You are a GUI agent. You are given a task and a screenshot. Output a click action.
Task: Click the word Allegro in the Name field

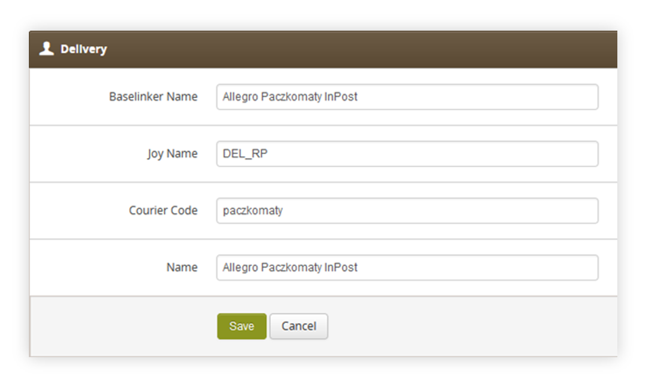[240, 268]
